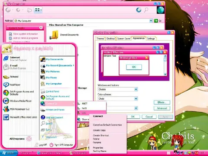
Task: Click the Start button on taskbar
Action: [x=9, y=153]
